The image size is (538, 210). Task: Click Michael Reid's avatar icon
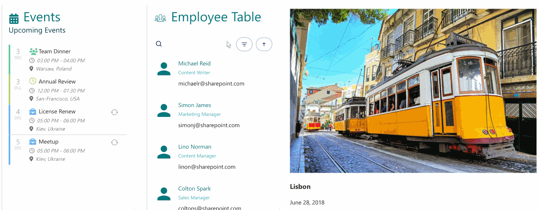(164, 69)
